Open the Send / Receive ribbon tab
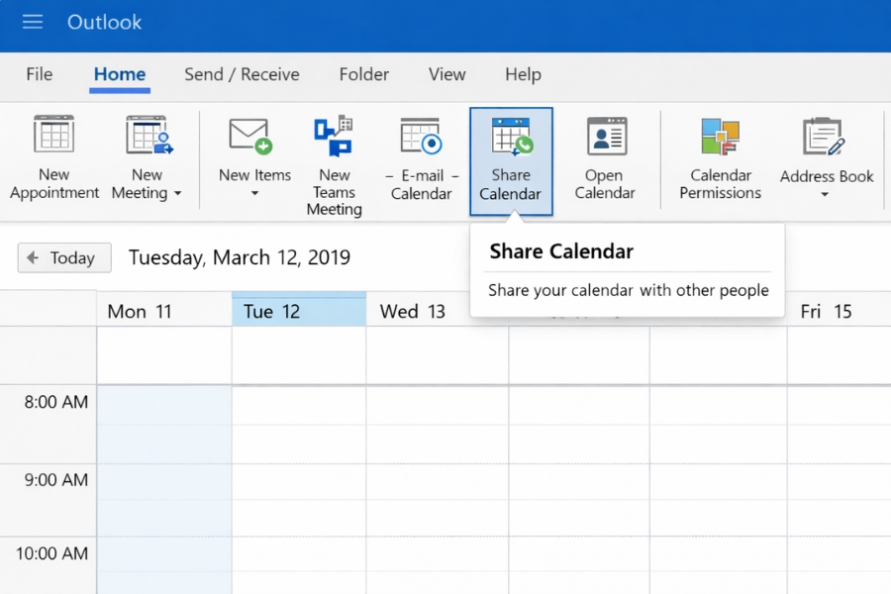Screen dimensions: 891x594 coord(241,74)
